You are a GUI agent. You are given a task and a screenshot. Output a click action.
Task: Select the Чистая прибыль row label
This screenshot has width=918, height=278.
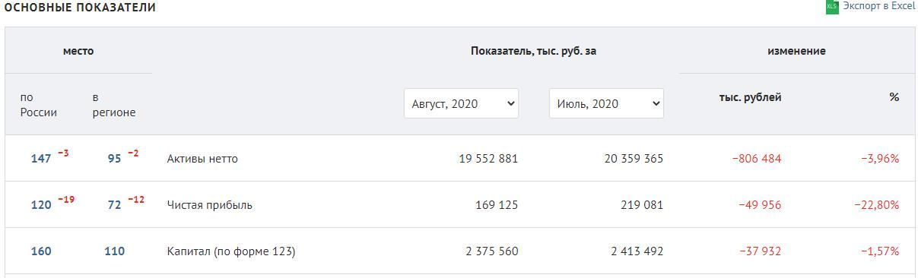210,205
